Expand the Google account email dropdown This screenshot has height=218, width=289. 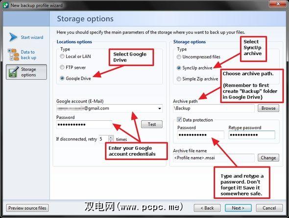coord(160,109)
